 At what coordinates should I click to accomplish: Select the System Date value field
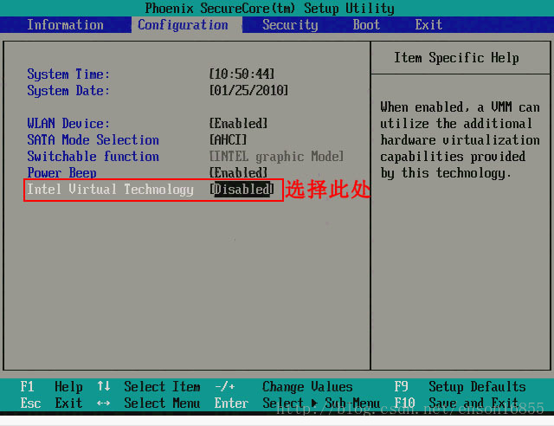click(248, 91)
